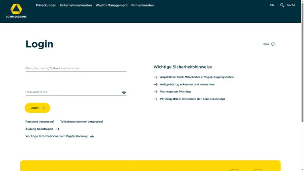Open the search magnifier icon

tap(282, 5)
